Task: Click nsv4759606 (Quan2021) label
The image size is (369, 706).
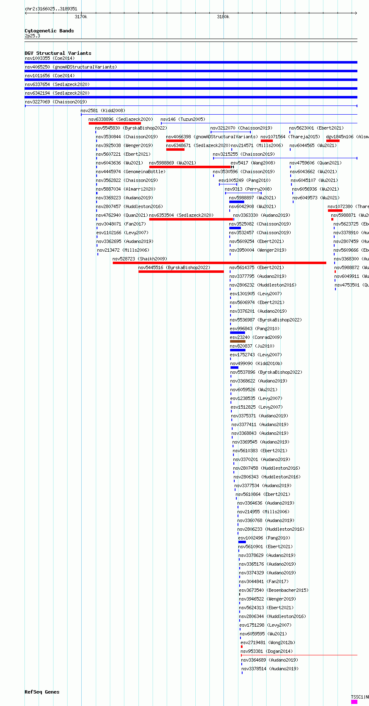Action: tap(316, 163)
